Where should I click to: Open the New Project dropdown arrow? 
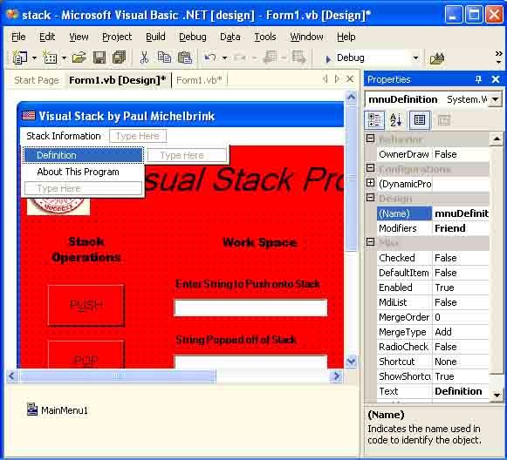34,58
